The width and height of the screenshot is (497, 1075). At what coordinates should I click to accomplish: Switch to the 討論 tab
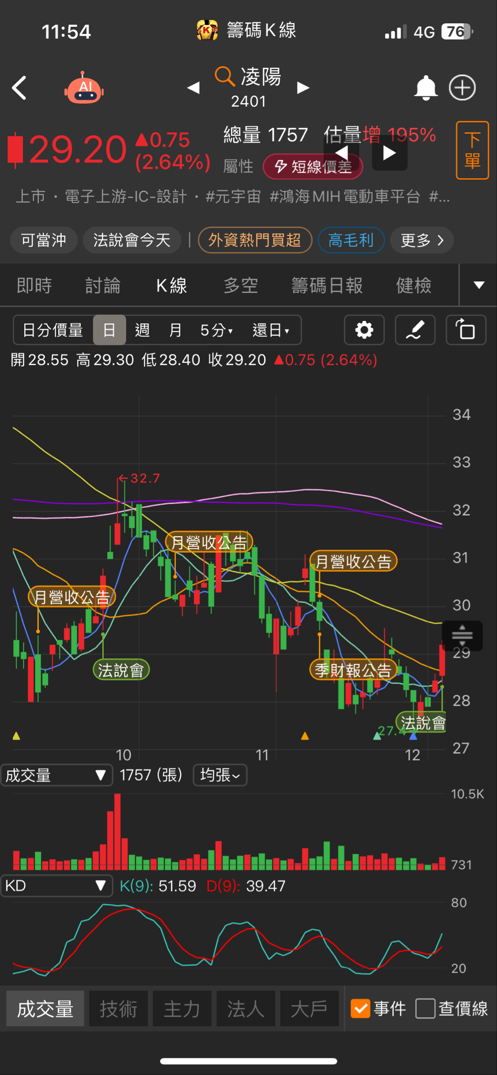[103, 286]
